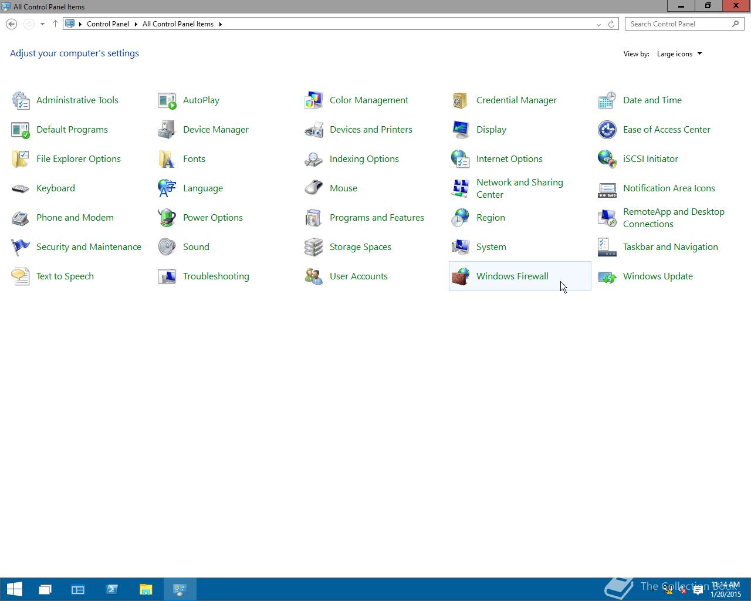Viewport: 751px width, 601px height.
Task: Open the Language icon
Action: (x=167, y=188)
